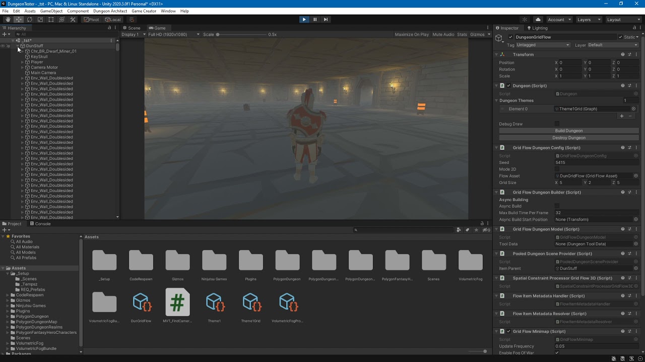Viewport: 645px width, 362px height.
Task: Click the Build Dungeon button
Action: tap(569, 131)
